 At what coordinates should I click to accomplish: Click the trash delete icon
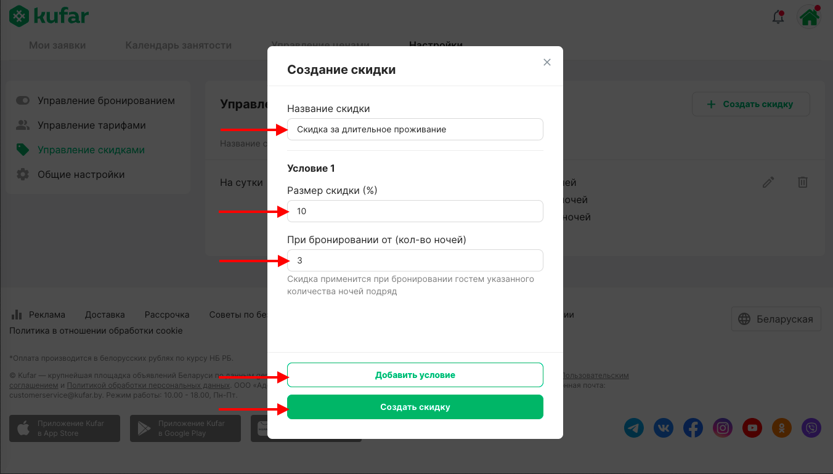(803, 182)
